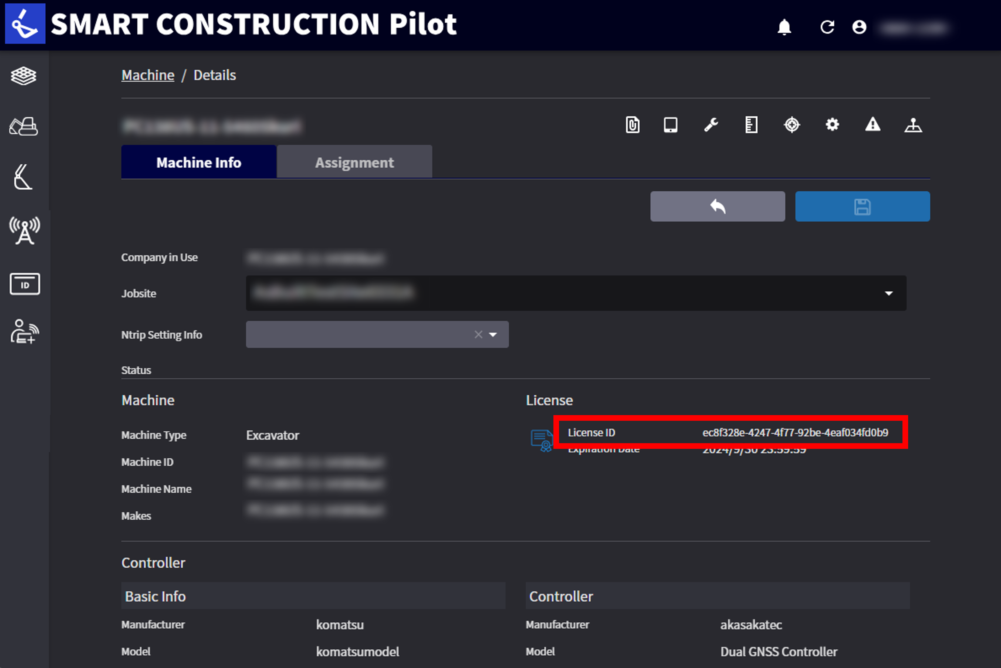Screen dimensions: 1001x668
Task: Click the Company in Use label
Action: 159,257
